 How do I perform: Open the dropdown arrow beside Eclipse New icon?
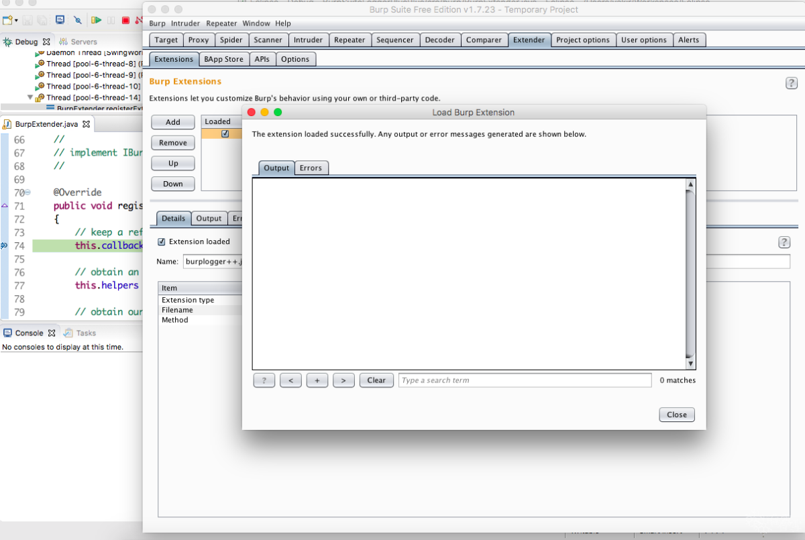15,21
